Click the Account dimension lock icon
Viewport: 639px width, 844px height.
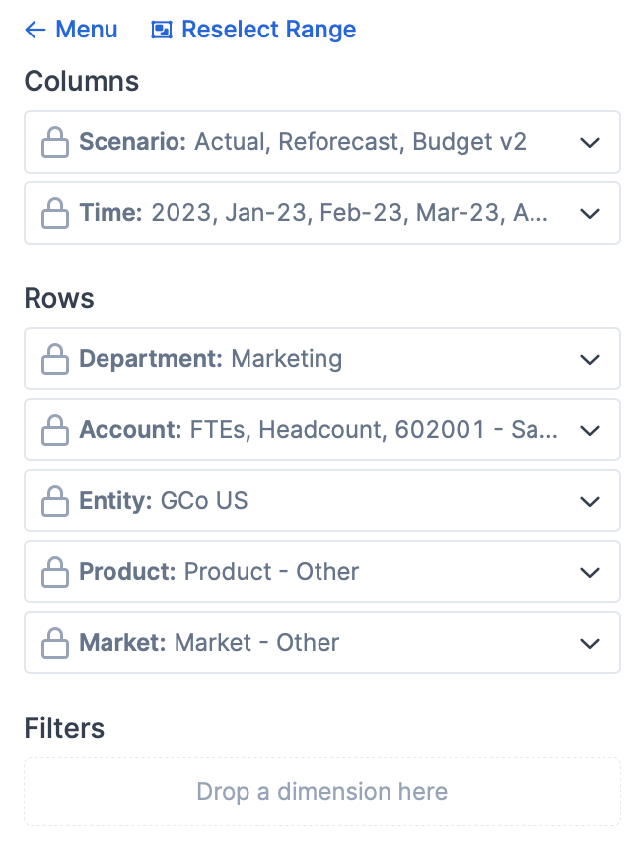[x=54, y=430]
